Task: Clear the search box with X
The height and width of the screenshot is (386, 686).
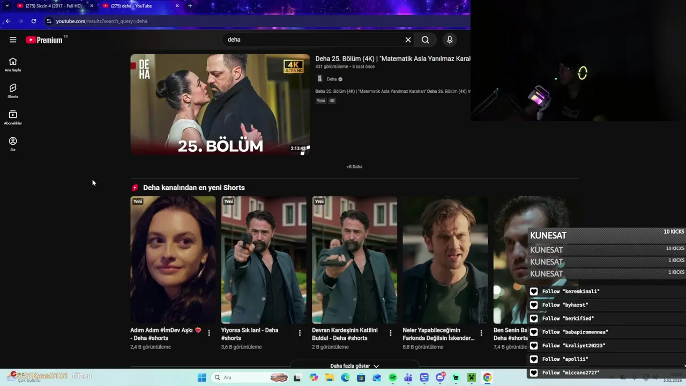Action: point(408,40)
